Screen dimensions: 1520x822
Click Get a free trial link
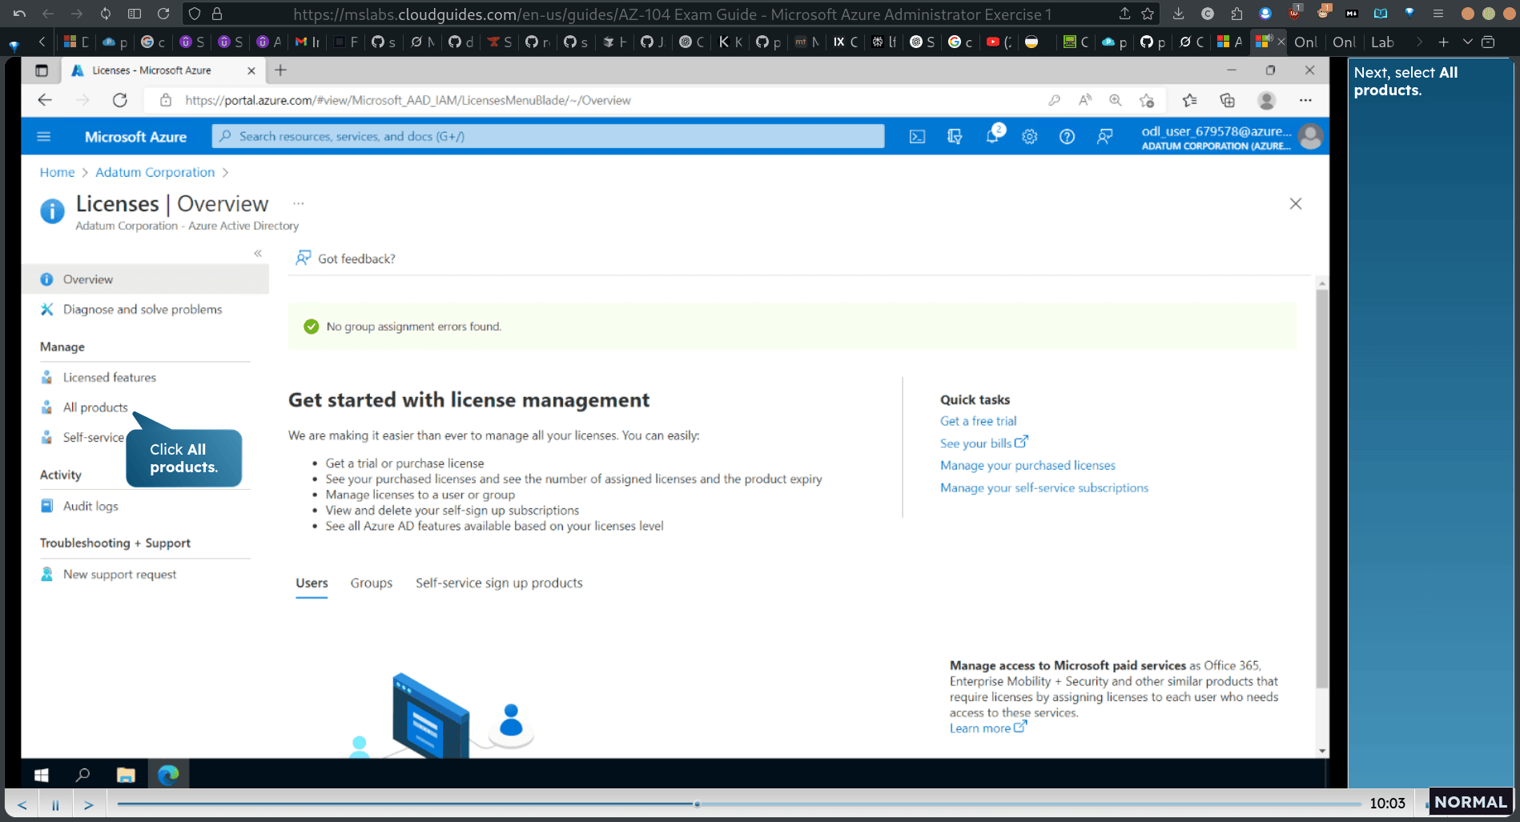(x=978, y=421)
